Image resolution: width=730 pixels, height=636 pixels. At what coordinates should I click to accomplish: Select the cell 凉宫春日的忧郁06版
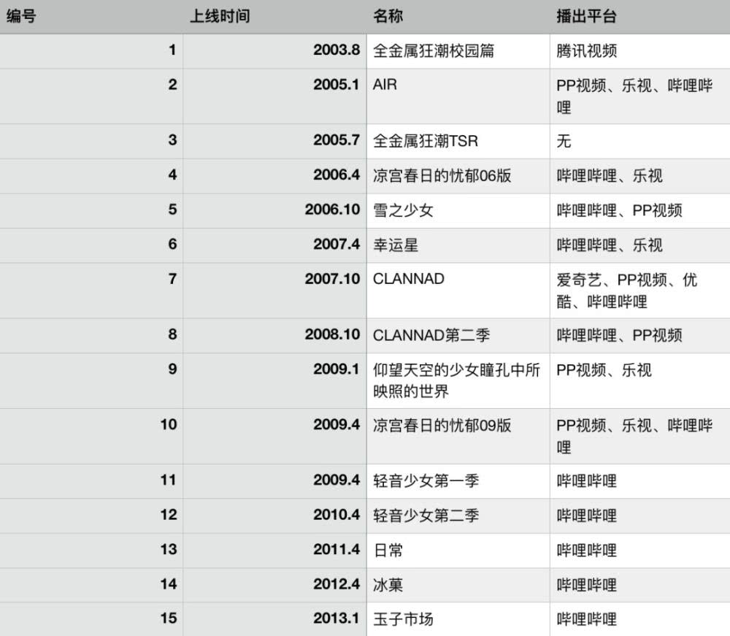(x=458, y=176)
